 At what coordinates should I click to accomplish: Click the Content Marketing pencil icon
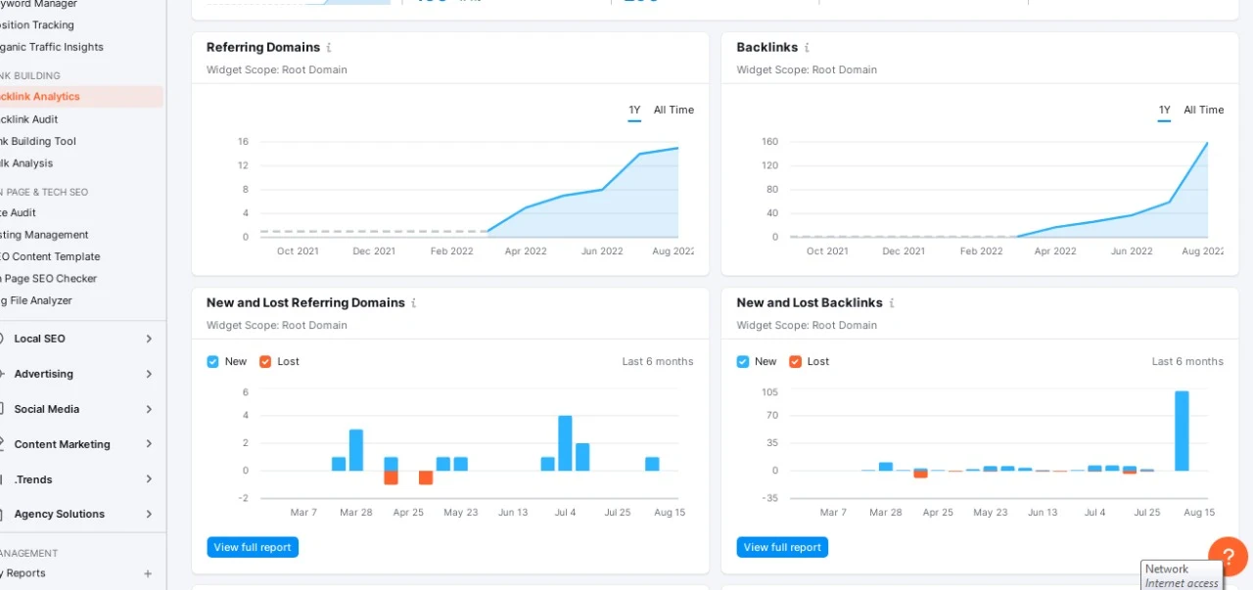(1, 444)
